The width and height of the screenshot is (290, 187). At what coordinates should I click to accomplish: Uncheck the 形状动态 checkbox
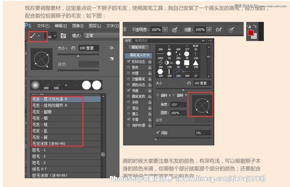coord(129,61)
